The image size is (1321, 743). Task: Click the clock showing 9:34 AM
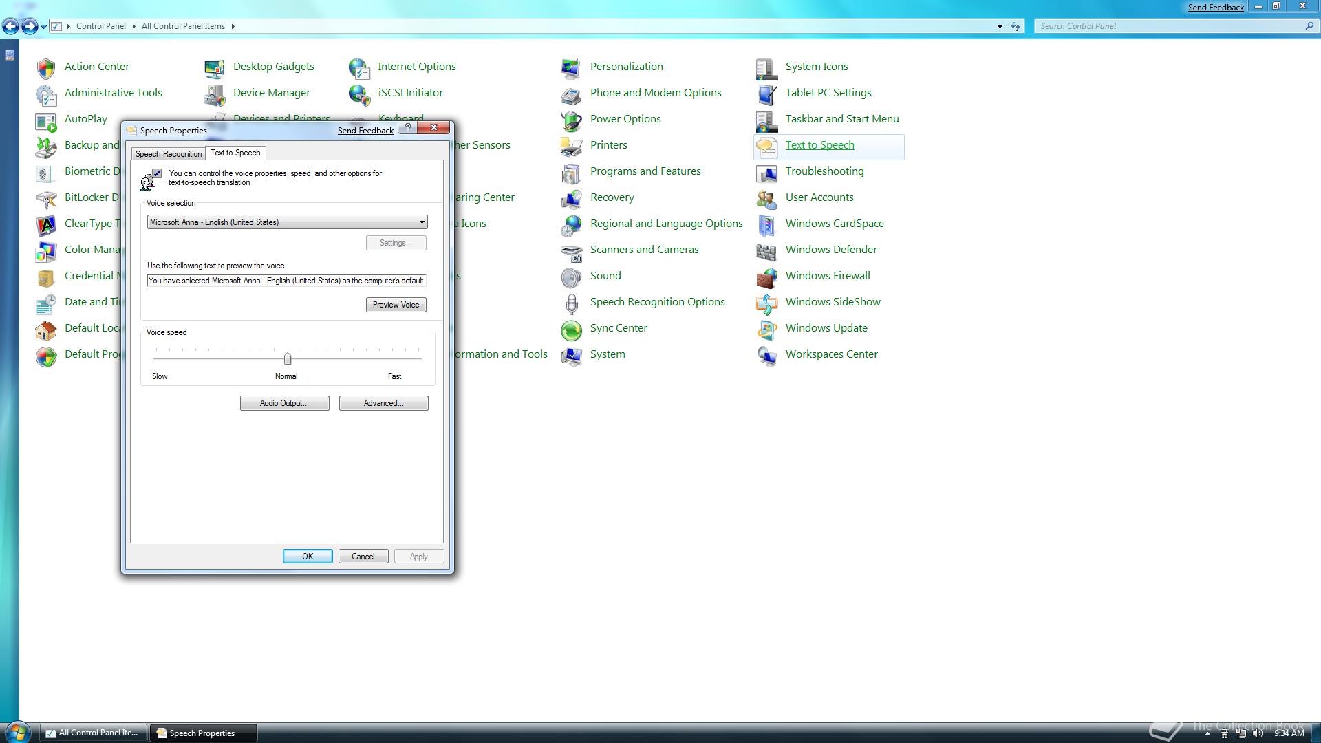coord(1289,733)
